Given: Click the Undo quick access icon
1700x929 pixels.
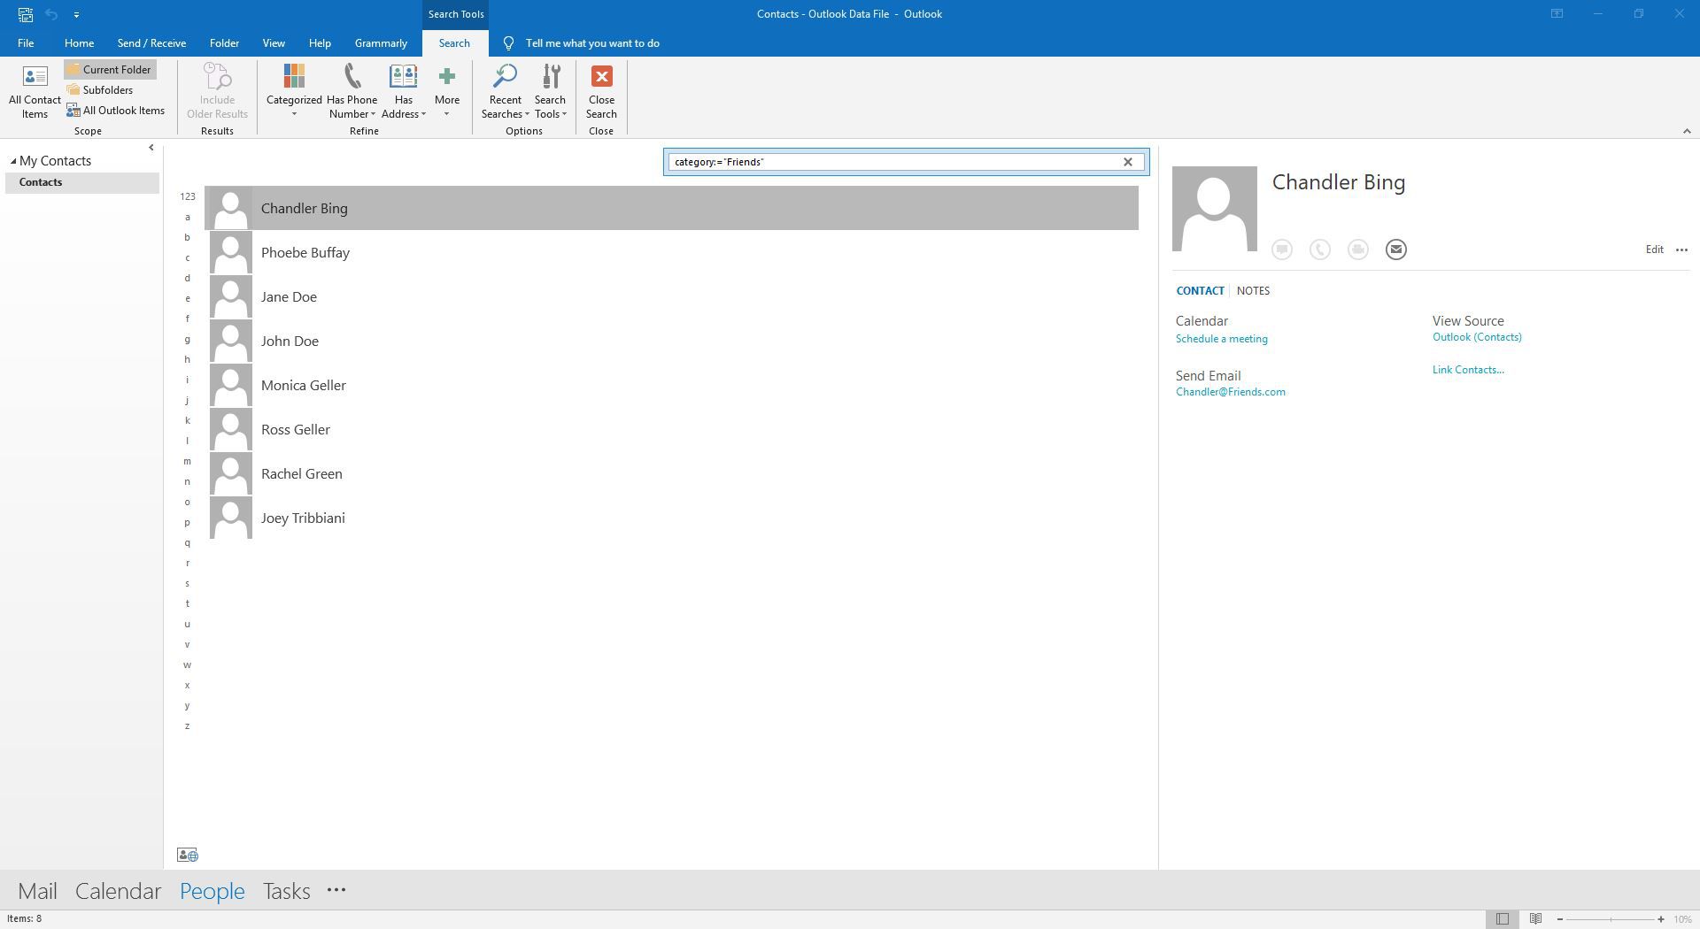Looking at the screenshot, I should click(51, 14).
